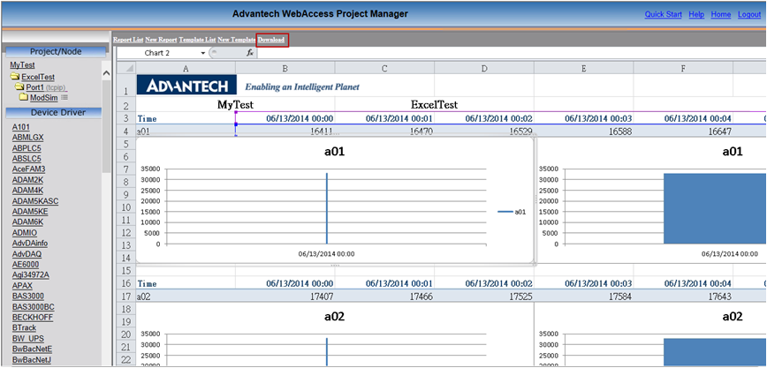Click the select-all corner of the spreadsheet

click(126, 68)
